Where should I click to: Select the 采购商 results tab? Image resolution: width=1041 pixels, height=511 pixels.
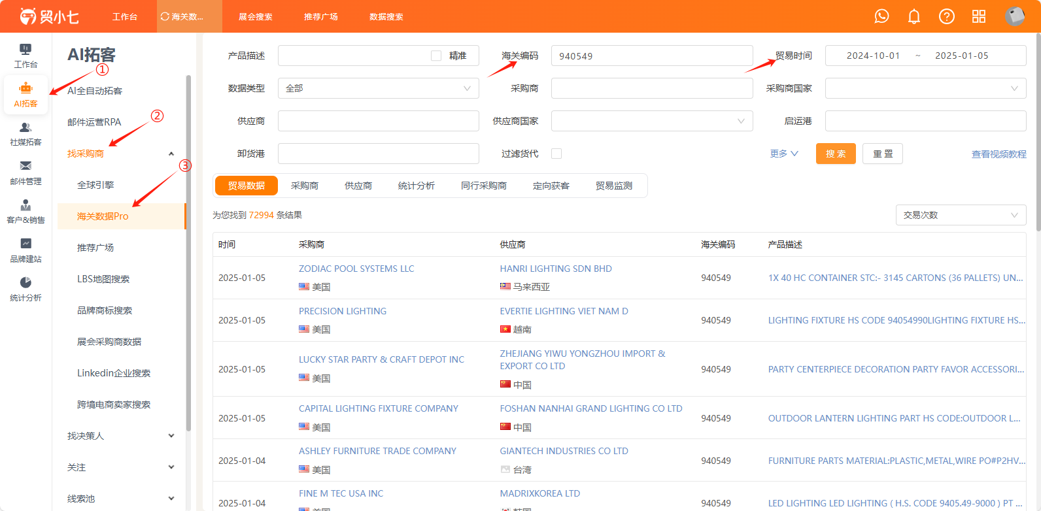pos(305,186)
